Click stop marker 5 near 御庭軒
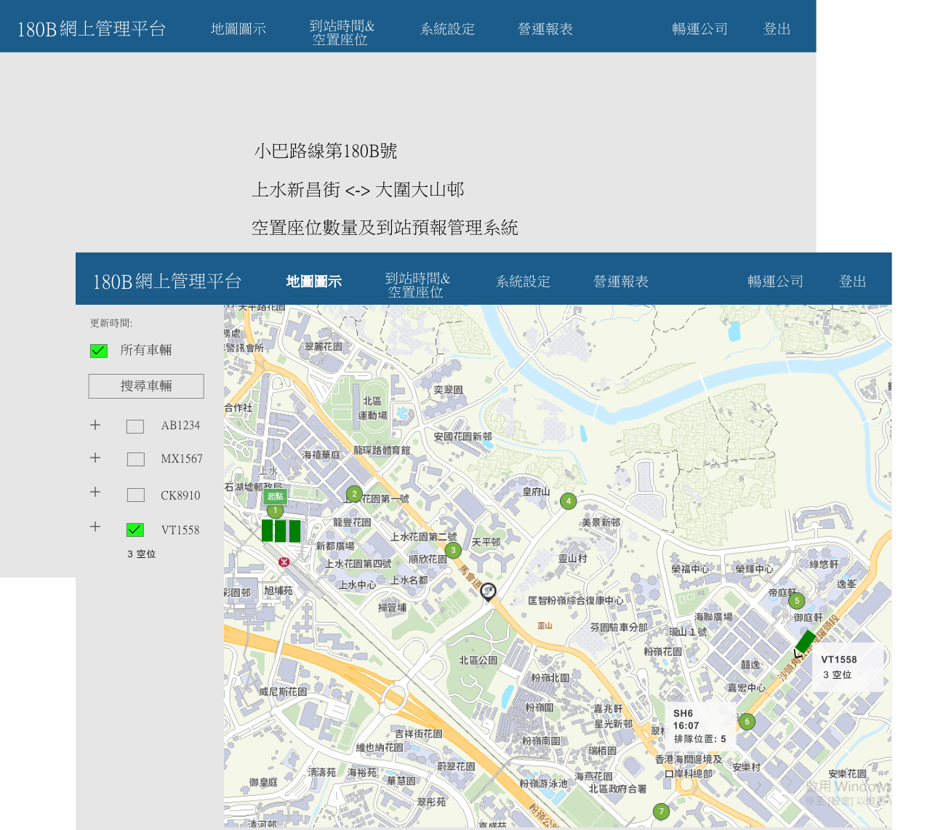930x830 pixels. point(797,601)
